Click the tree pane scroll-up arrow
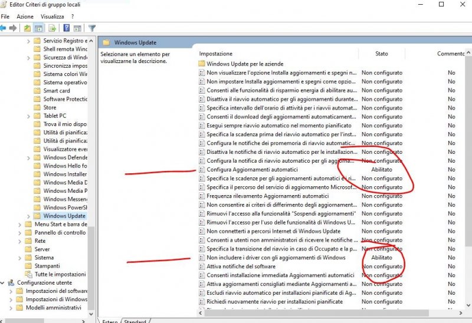The width and height of the screenshot is (472, 323). (x=91, y=41)
